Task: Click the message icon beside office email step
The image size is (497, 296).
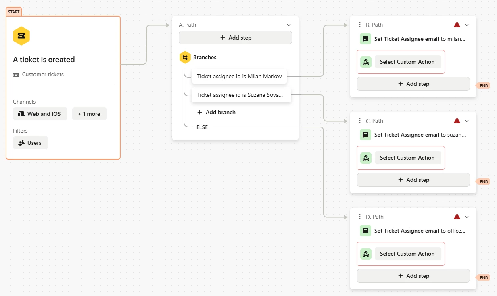Action: point(365,231)
